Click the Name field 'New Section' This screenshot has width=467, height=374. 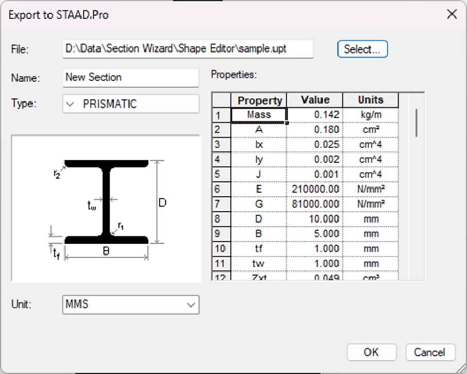point(131,77)
